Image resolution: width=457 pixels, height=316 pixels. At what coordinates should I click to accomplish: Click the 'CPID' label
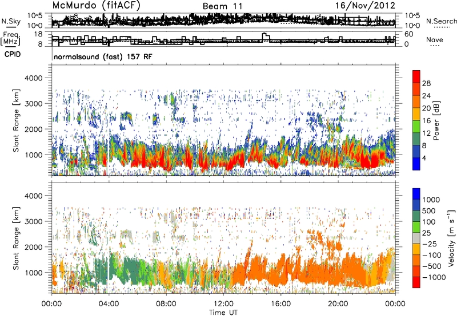tap(13, 54)
